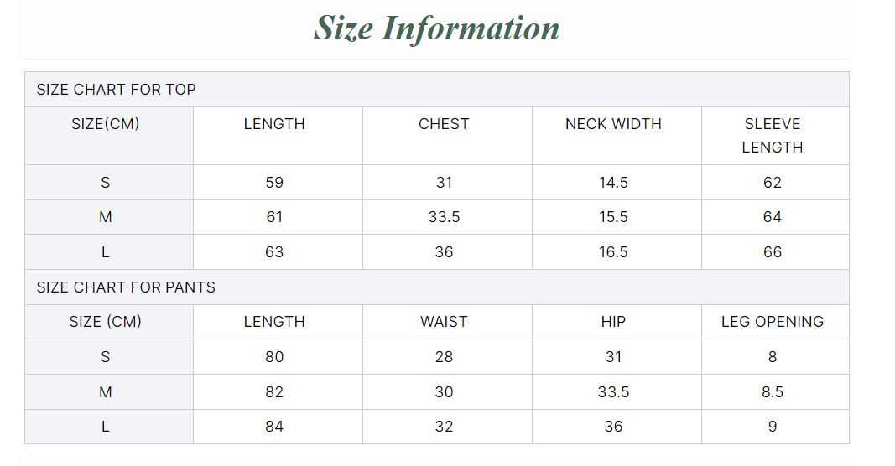Click the 84 pants length cell
Screen dimensions: 895x466
point(274,427)
